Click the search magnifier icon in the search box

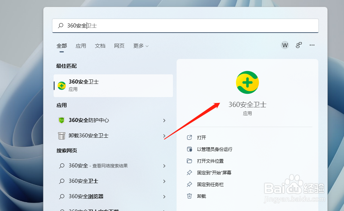tap(61, 26)
